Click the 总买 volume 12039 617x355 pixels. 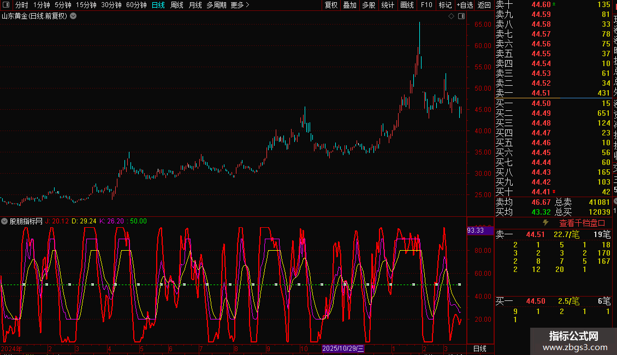600,212
